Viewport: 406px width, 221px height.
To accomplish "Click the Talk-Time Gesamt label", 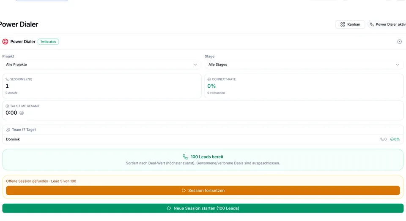I will click(x=25, y=106).
